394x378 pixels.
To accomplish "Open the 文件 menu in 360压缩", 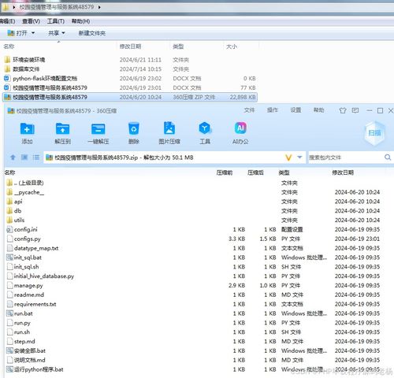I will [249, 110].
